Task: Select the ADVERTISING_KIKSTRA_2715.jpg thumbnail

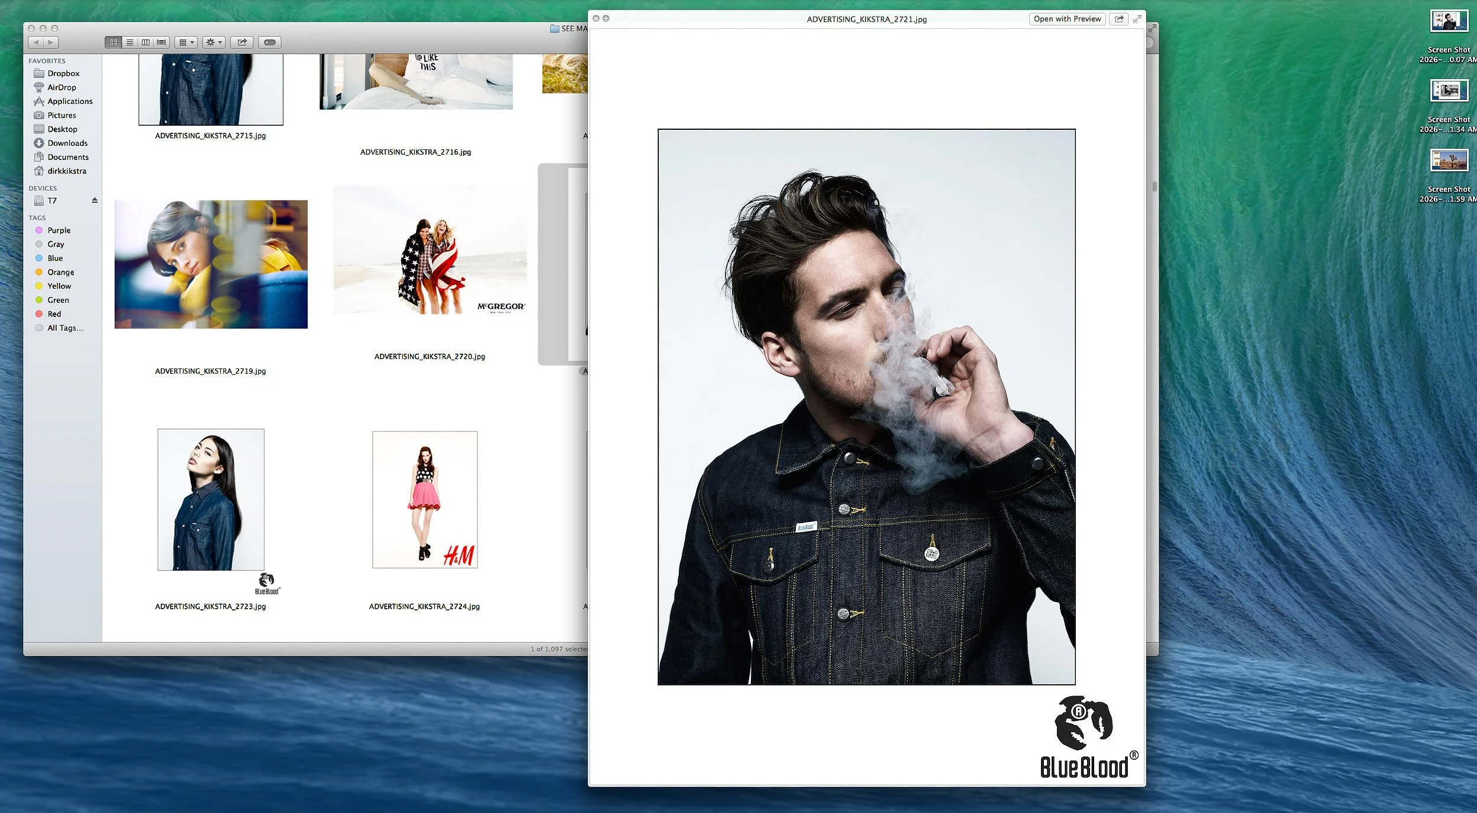Action: click(x=211, y=89)
